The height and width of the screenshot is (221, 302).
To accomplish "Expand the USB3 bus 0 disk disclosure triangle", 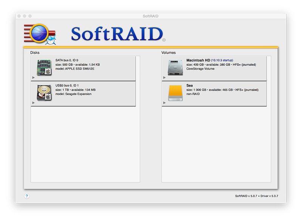I will [x=34, y=103].
